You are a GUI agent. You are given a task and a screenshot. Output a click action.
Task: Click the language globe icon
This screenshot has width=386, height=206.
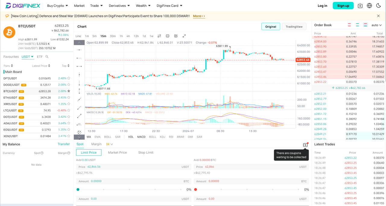coord(369,5)
